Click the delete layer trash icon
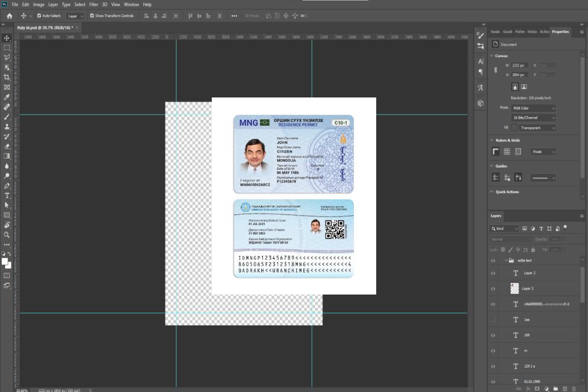 click(x=574, y=389)
